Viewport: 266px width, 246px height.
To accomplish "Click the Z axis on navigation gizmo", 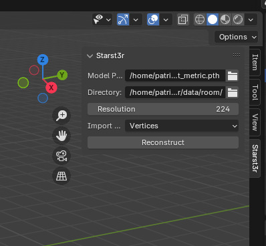I will click(43, 59).
